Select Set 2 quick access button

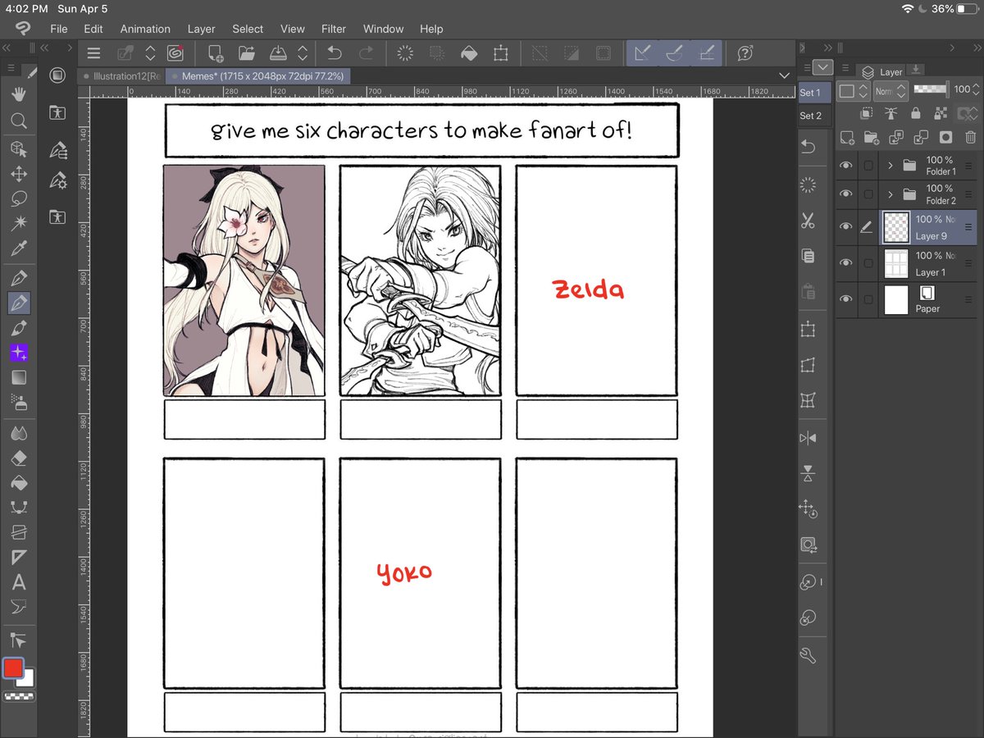pos(815,116)
